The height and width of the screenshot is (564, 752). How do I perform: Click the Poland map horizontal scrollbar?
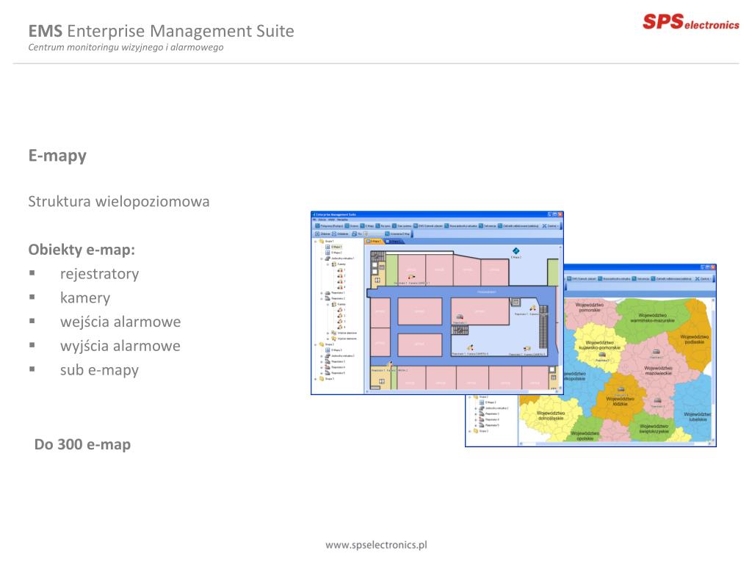coord(615,444)
